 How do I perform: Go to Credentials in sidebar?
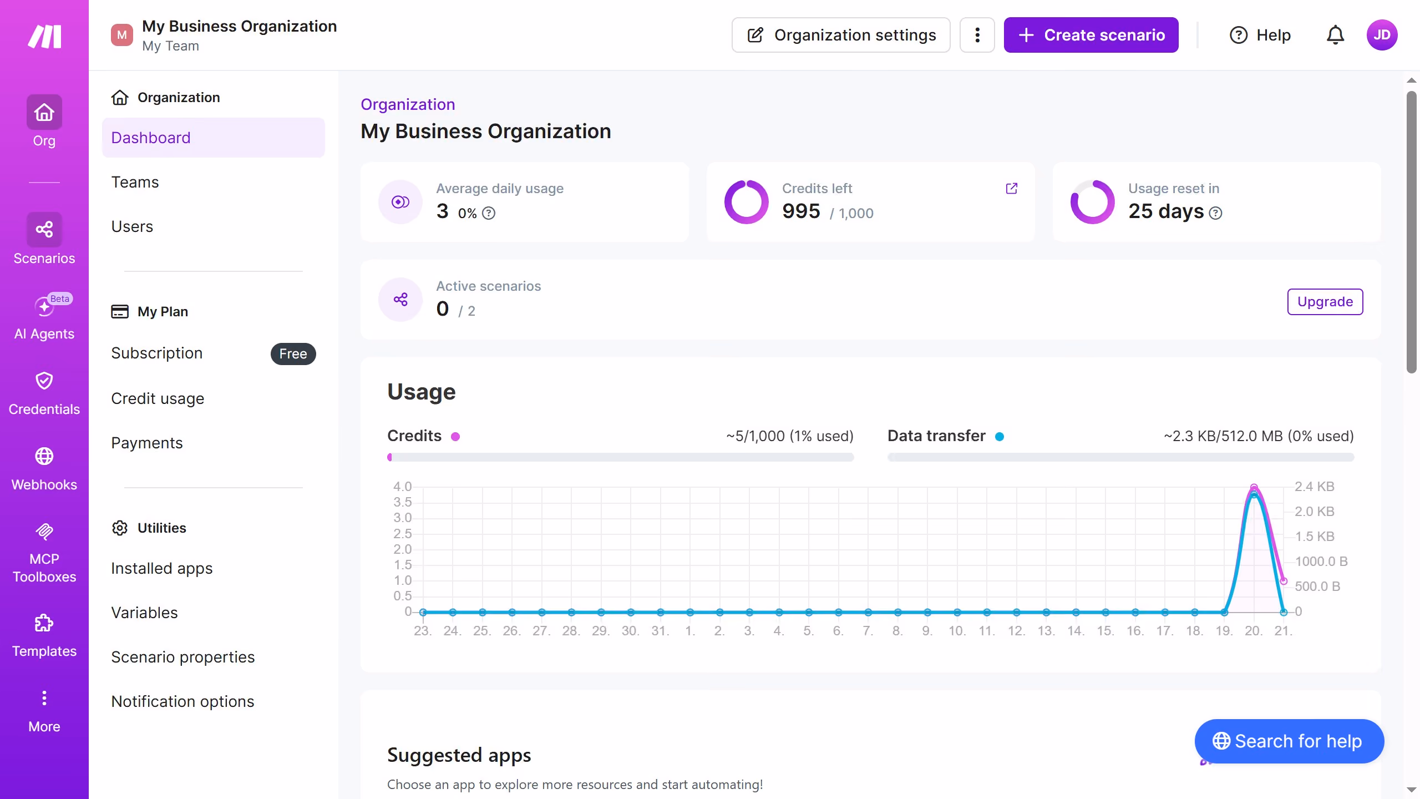(44, 393)
